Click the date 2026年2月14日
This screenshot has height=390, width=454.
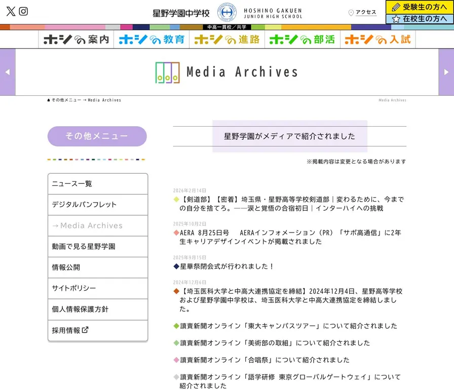(190, 190)
